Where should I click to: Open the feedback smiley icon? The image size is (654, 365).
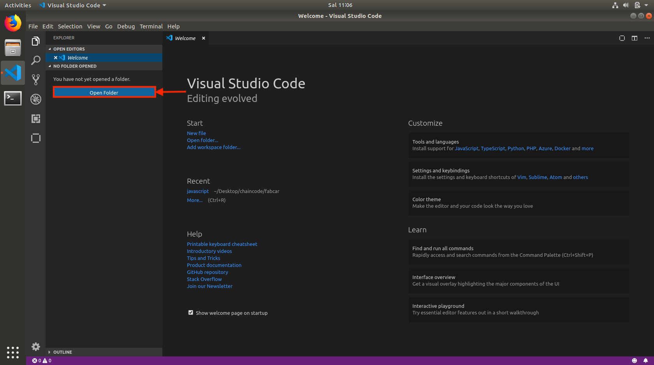point(635,361)
